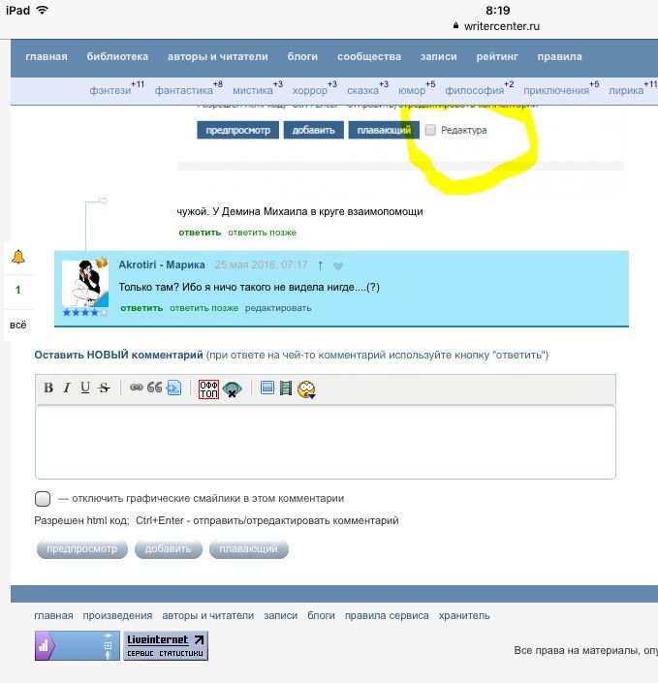The width and height of the screenshot is (658, 683).
Task: Insert a spoiler using the crossed eye icon
Action: click(x=233, y=389)
